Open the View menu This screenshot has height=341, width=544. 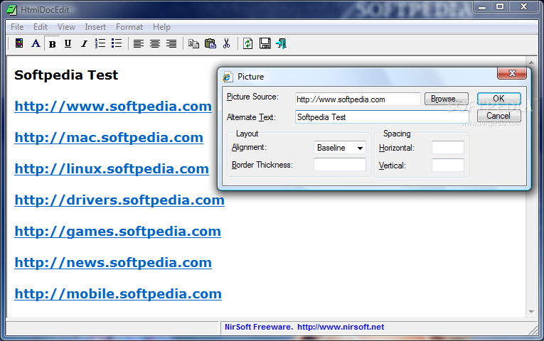(x=66, y=27)
